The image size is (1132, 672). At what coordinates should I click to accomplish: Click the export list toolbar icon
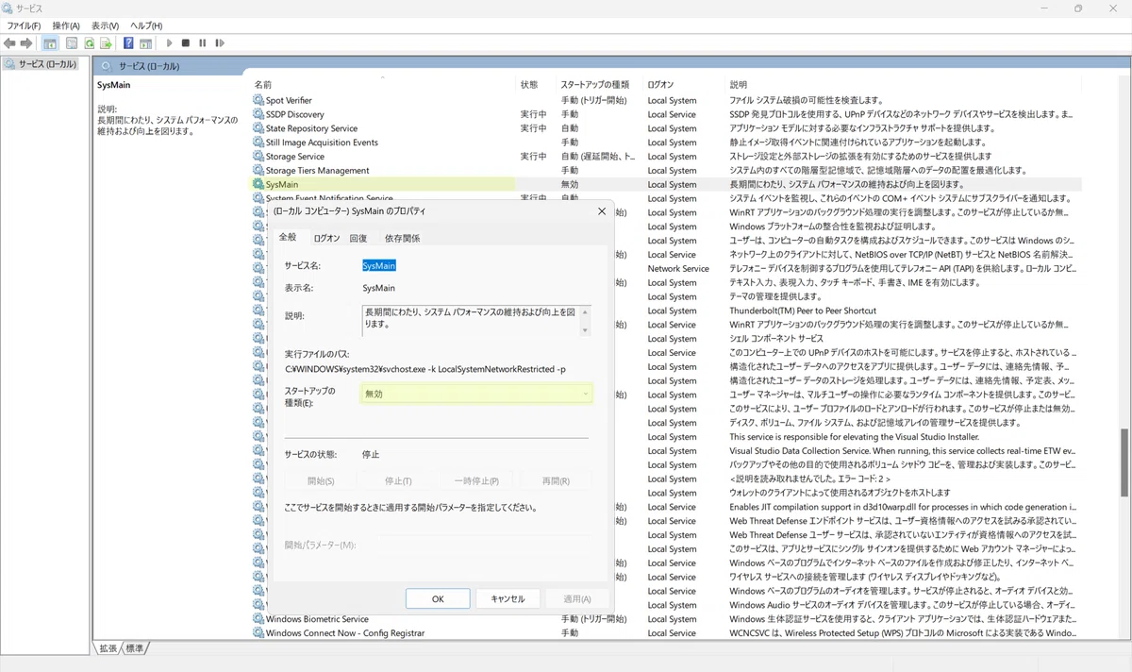(107, 43)
